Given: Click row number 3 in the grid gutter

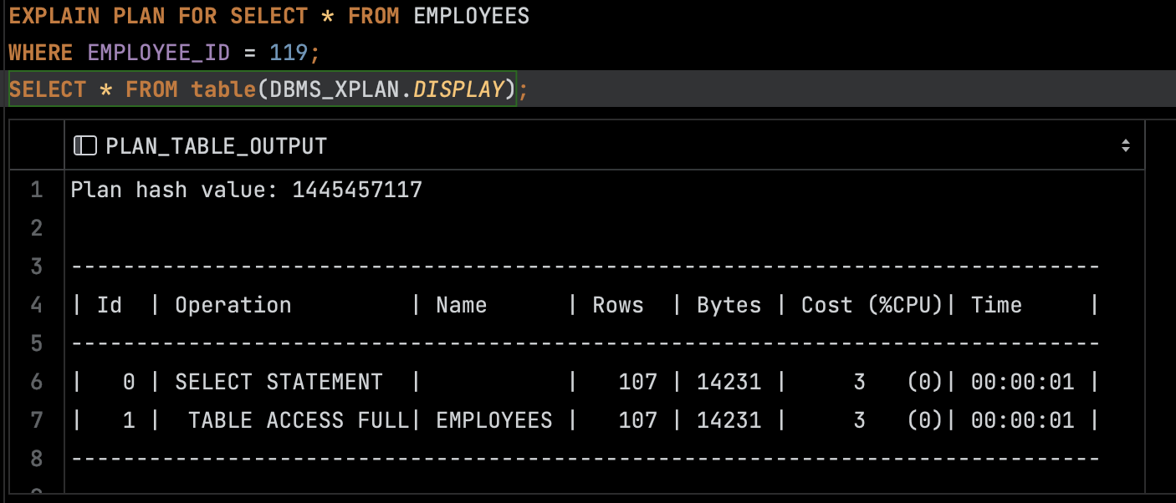Looking at the screenshot, I should point(36,267).
